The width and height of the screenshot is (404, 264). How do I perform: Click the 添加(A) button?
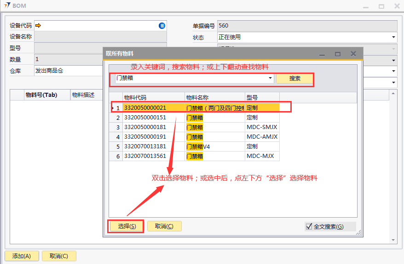(22, 256)
